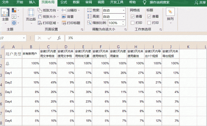
Task: Switch to the 视图 tab
Action: pos(101,2)
